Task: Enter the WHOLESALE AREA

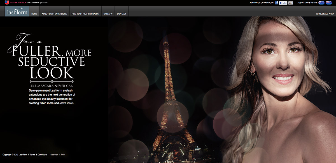Action: point(325,13)
